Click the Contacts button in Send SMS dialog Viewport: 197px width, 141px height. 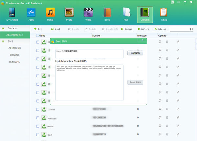point(135,53)
